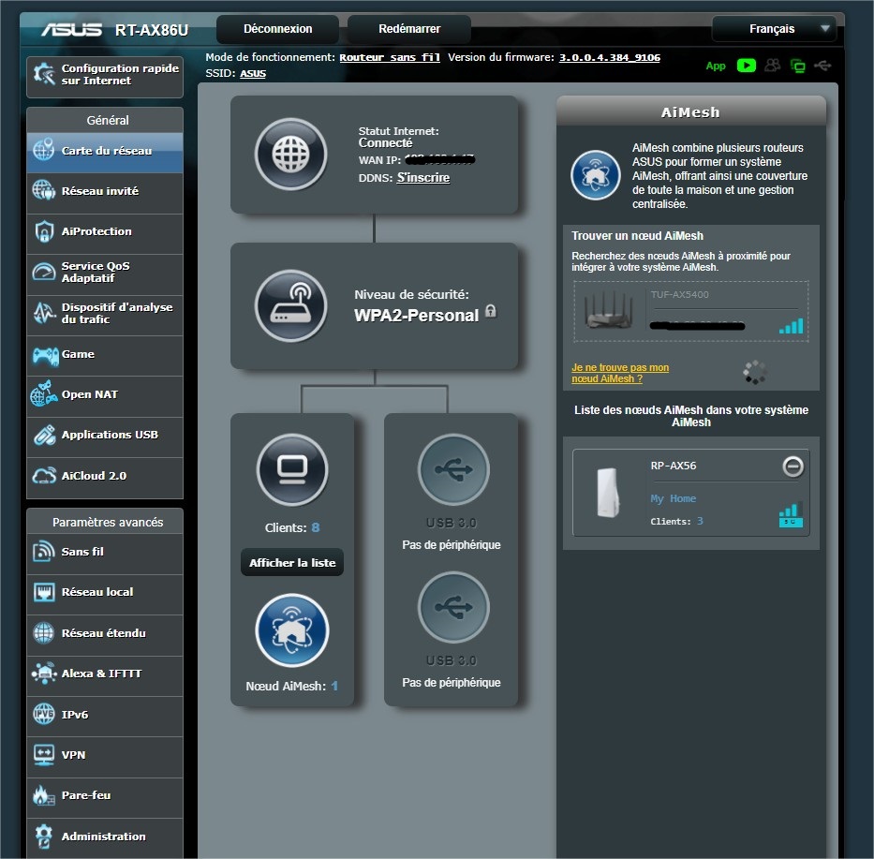Click the Internet globe status icon
Screen dimensions: 874x859
pyautogui.click(x=290, y=155)
